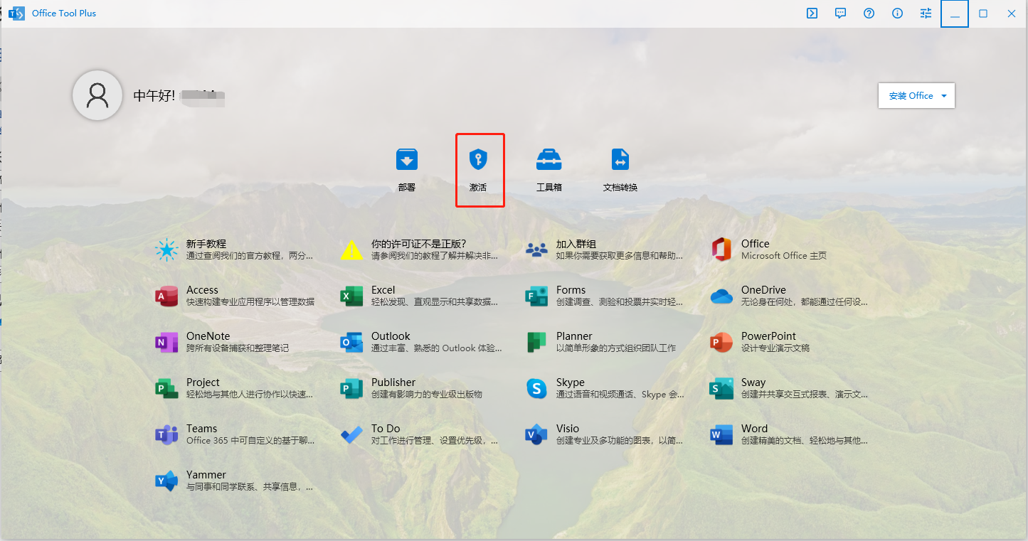1028x541 pixels.
Task: Click the 加入群组 title text
Action: coord(576,244)
